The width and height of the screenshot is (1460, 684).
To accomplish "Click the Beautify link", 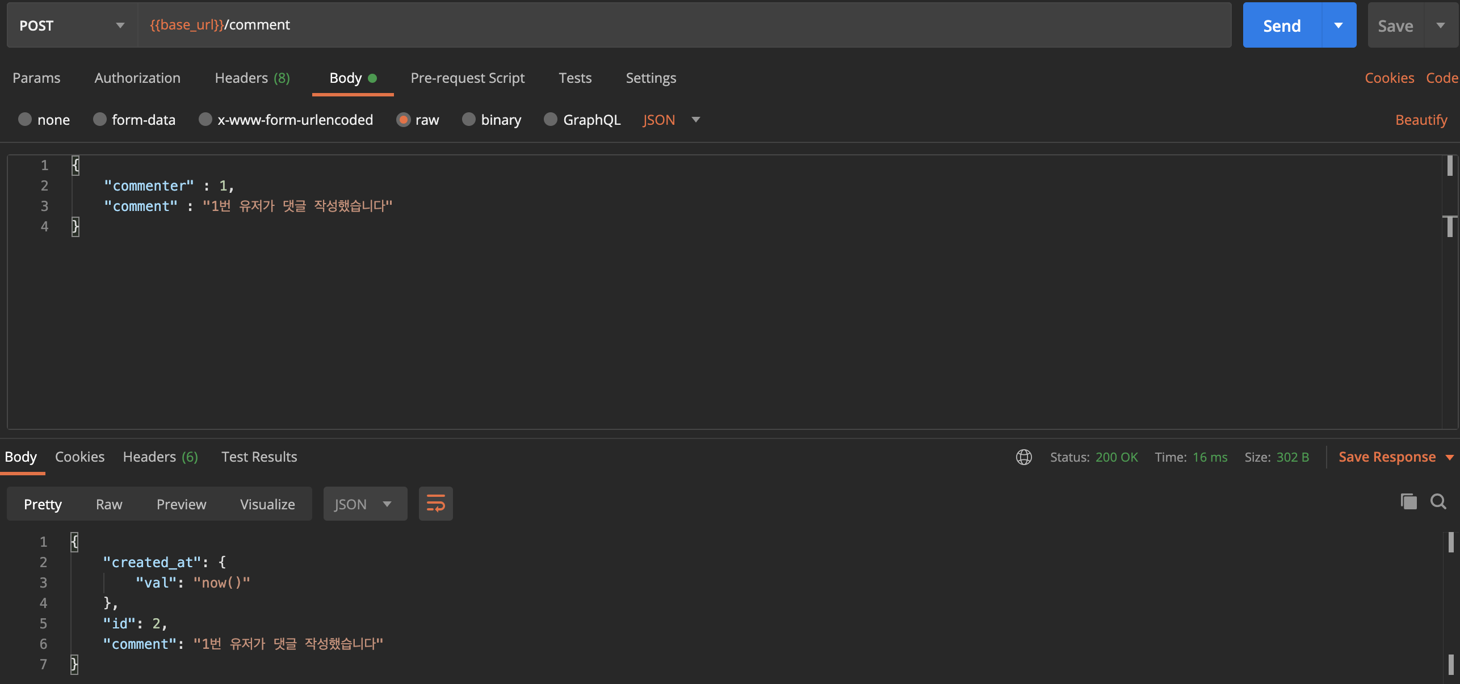I will click(x=1421, y=120).
